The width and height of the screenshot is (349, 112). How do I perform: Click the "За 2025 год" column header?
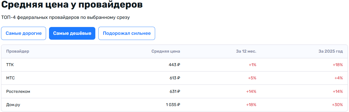[330, 51]
